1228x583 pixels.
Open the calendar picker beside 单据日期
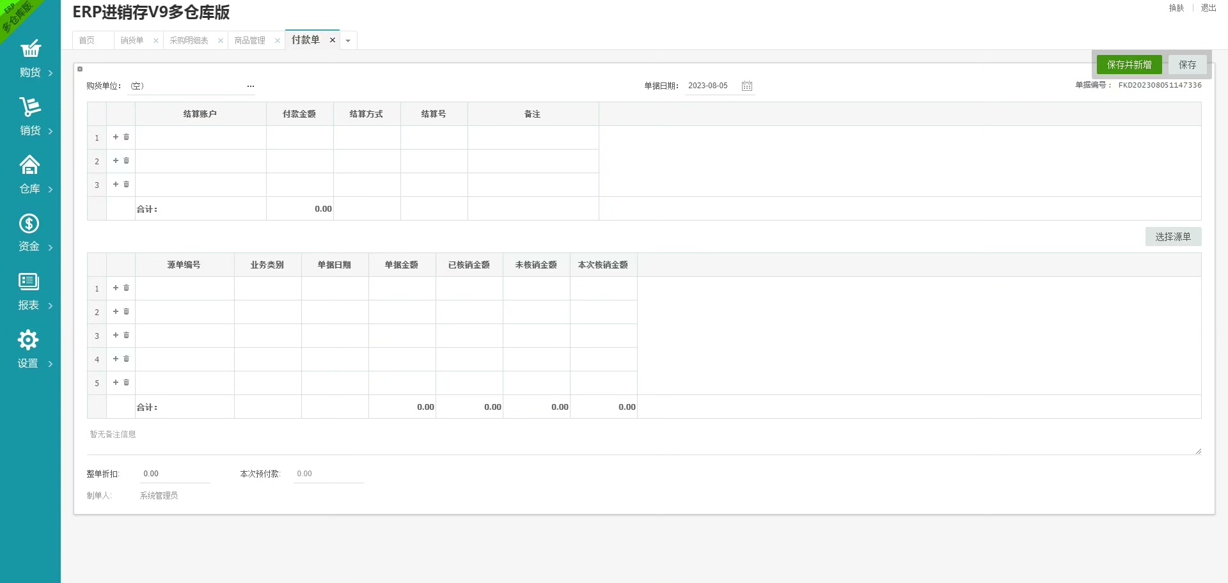(x=746, y=86)
